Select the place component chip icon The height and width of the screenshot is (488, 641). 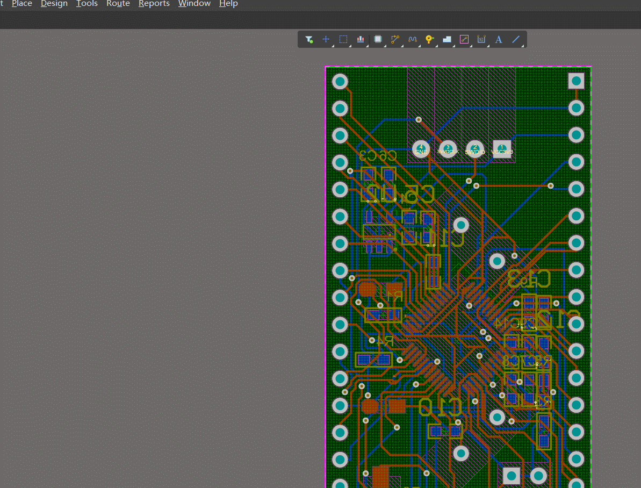378,39
